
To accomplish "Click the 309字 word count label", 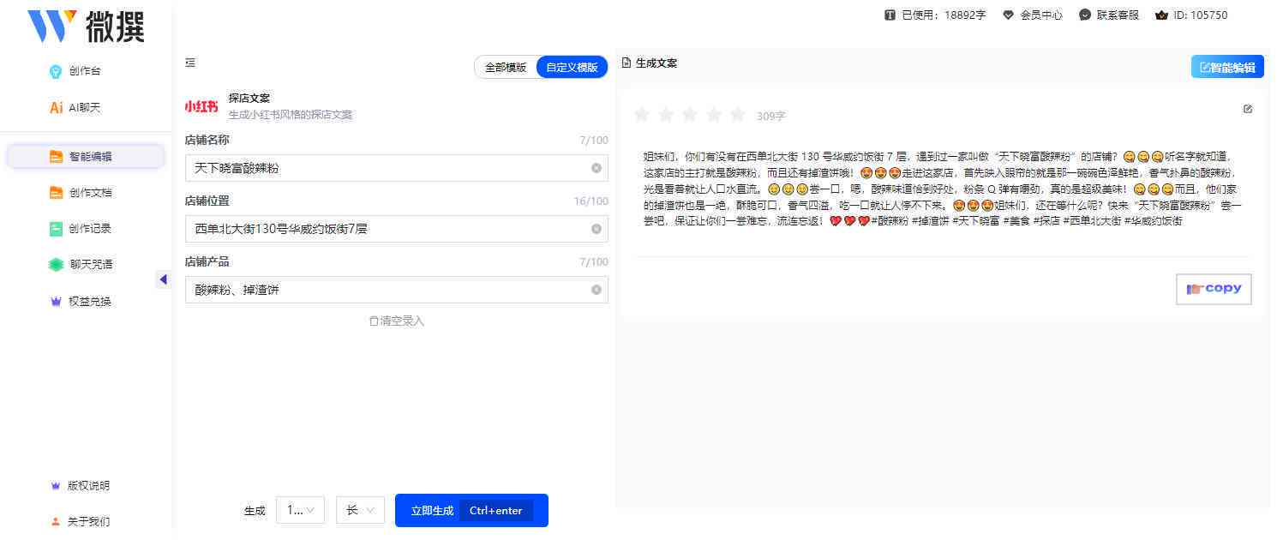I will point(770,115).
